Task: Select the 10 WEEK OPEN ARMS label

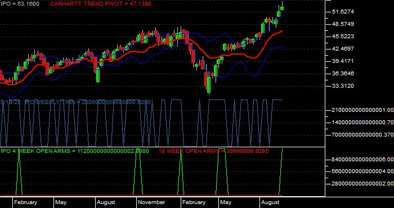Action: pyautogui.click(x=213, y=151)
